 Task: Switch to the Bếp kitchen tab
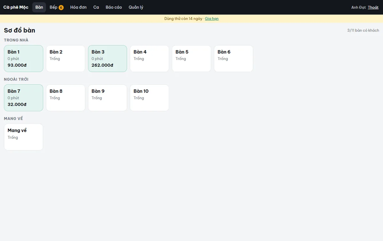pos(56,7)
